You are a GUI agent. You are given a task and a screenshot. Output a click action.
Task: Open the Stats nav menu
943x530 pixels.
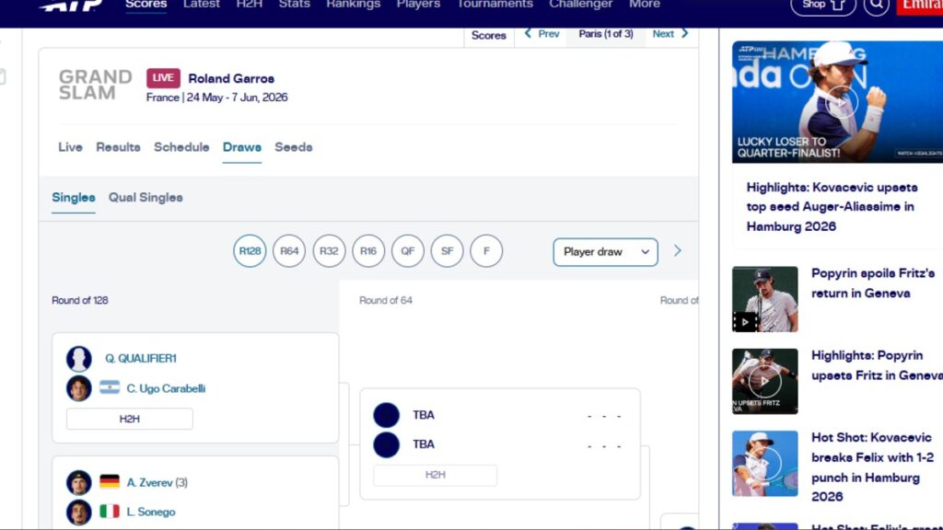(x=295, y=5)
